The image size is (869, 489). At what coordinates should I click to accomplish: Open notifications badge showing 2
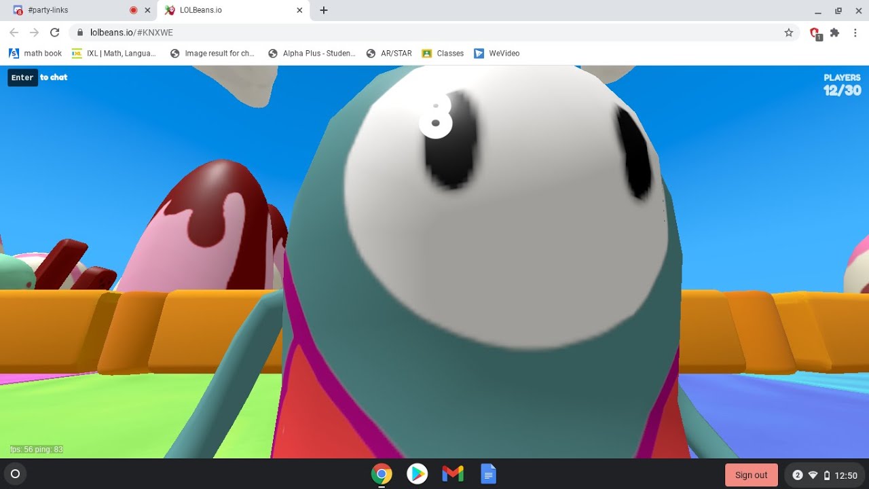pos(798,475)
